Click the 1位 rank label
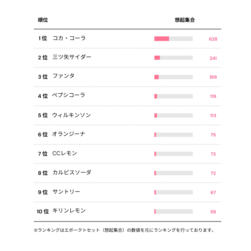Screen dimensions: 251x251 coord(42,38)
